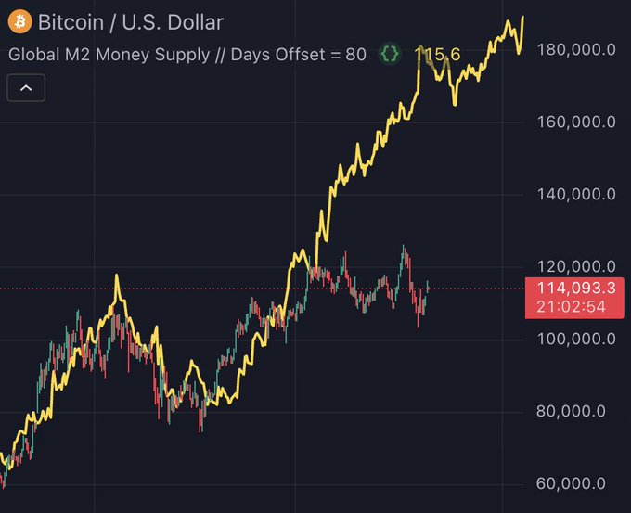The height and width of the screenshot is (513, 631).
Task: Click the orange Bitcoin logo icon
Action: 19,21
